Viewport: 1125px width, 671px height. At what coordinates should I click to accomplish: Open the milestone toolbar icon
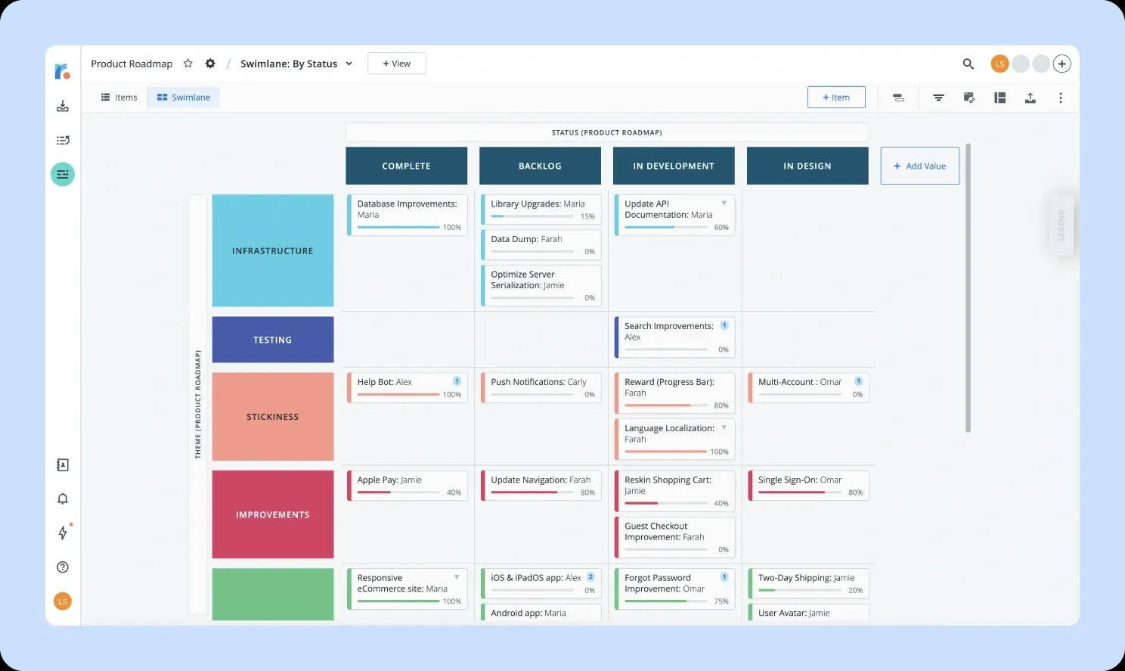pos(898,98)
